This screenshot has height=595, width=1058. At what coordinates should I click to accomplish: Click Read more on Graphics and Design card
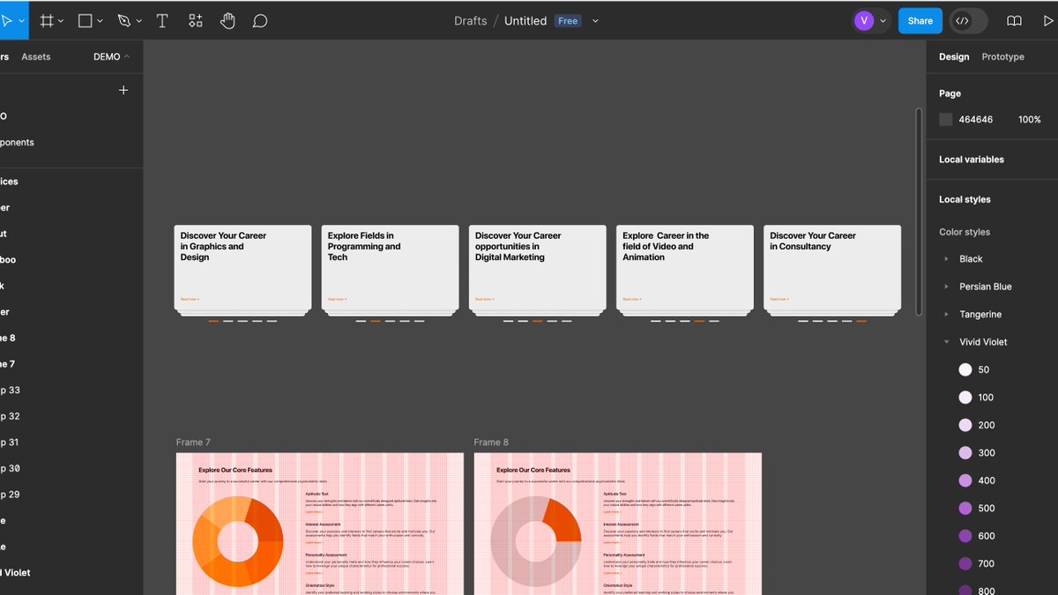[x=190, y=299]
